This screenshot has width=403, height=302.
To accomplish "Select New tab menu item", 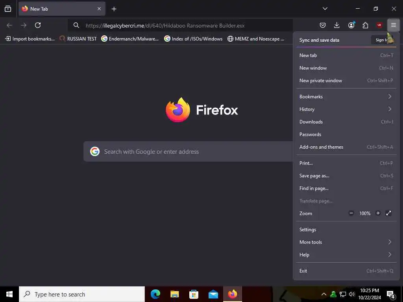I will [x=346, y=55].
